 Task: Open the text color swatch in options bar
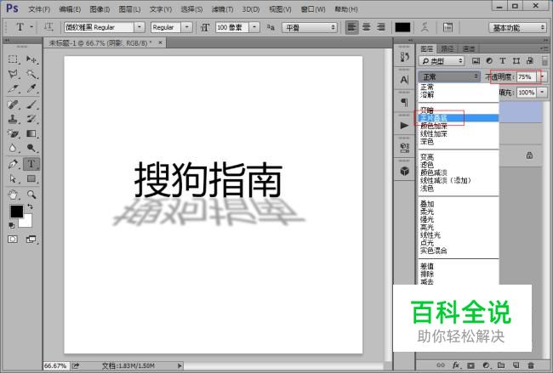402,27
